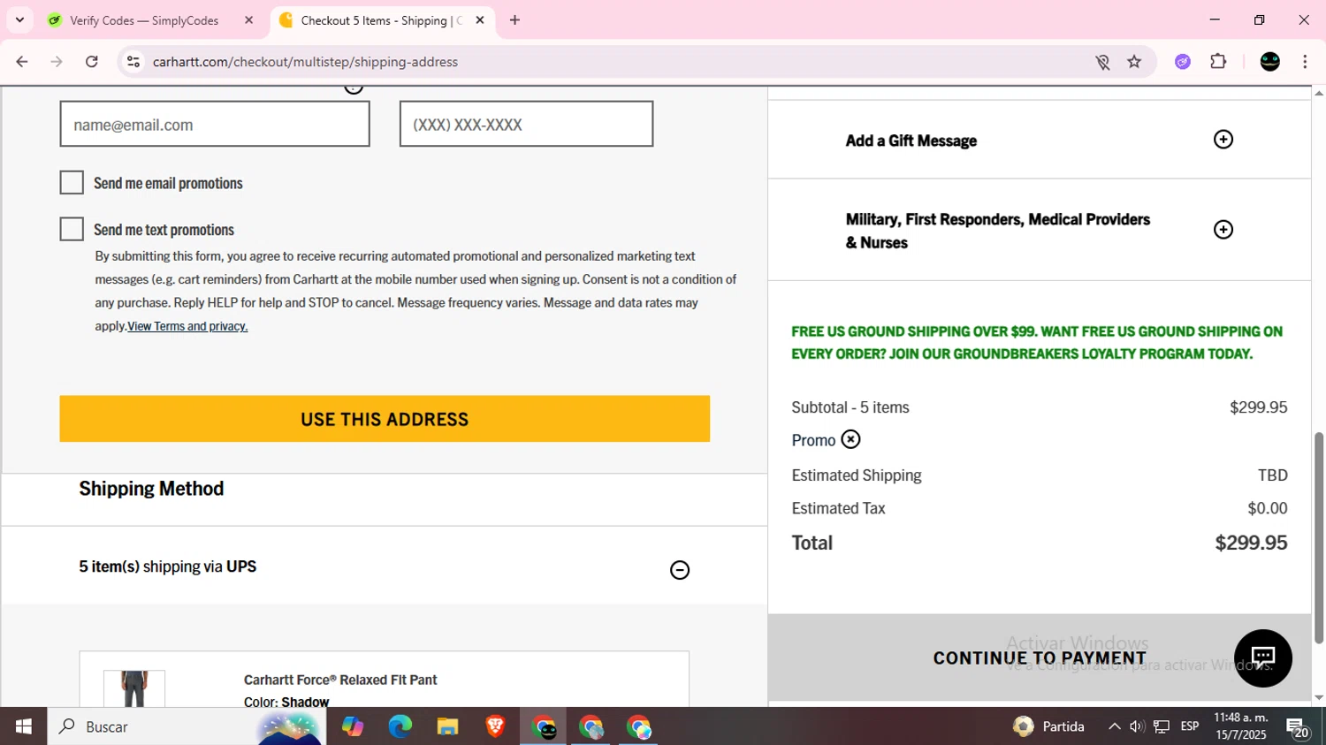Click the inner page scrollbar down arrow
Viewport: 1326px width, 745px height.
(1318, 697)
